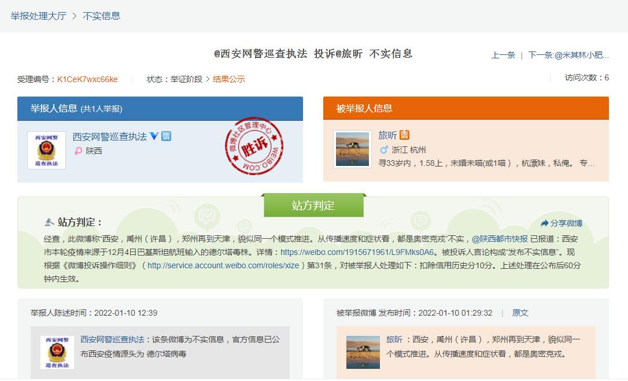Click the 举证阶段 status text
Viewport: 628px width, 381px height.
186,79
